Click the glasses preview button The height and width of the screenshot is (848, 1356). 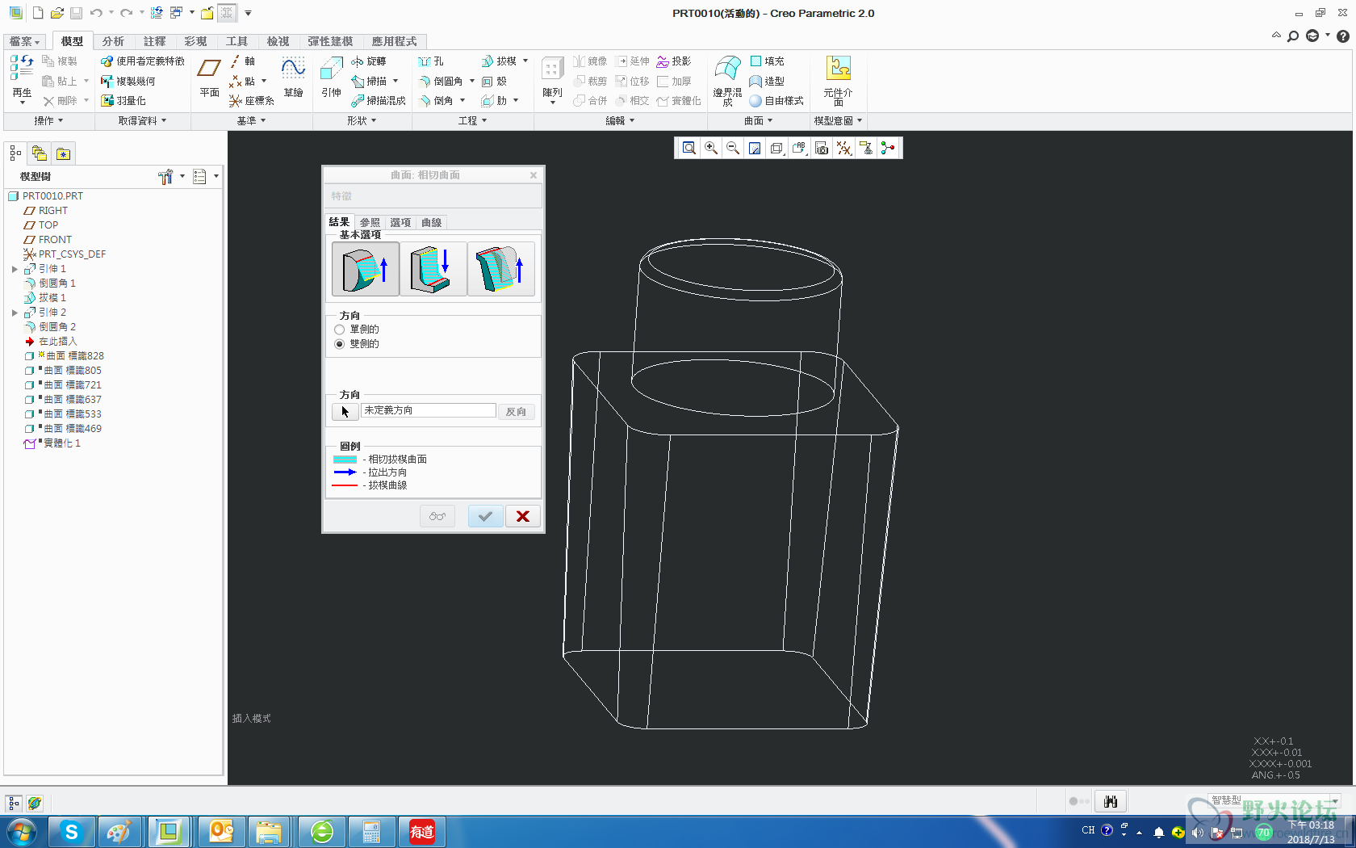(x=437, y=516)
